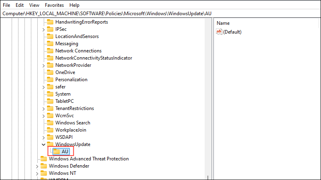Image resolution: width=321 pixels, height=180 pixels.
Task: Click the Windows Defender folder icon
Action: tap(44, 166)
